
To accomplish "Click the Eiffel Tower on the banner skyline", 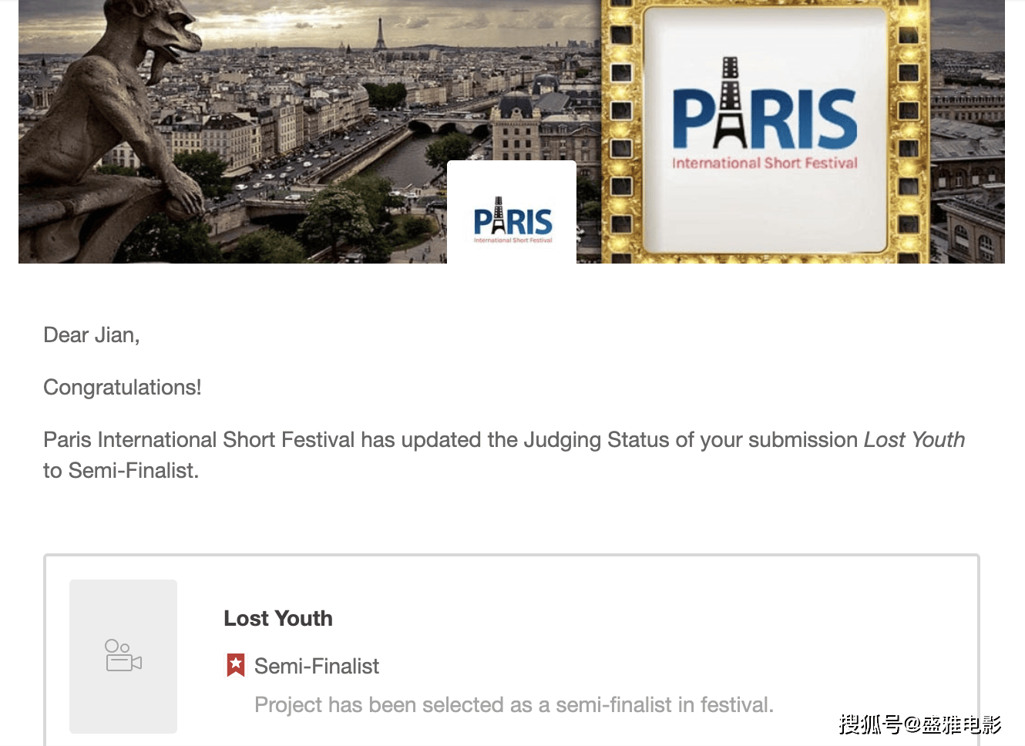I will tap(379, 35).
